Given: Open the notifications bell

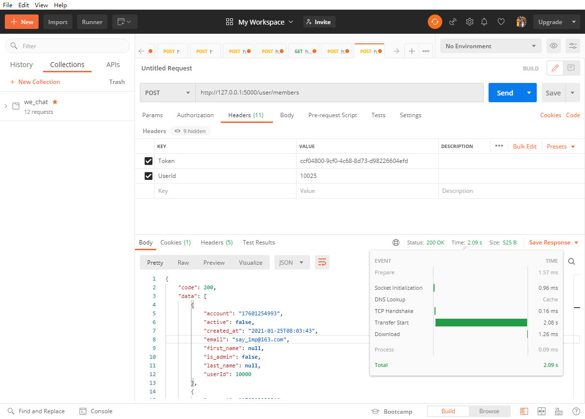Looking at the screenshot, I should 484,22.
